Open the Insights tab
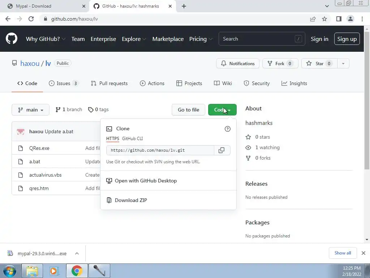 [x=294, y=84]
